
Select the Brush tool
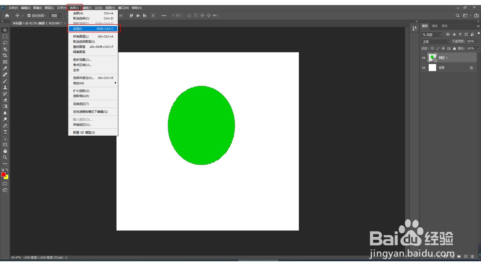click(5, 81)
